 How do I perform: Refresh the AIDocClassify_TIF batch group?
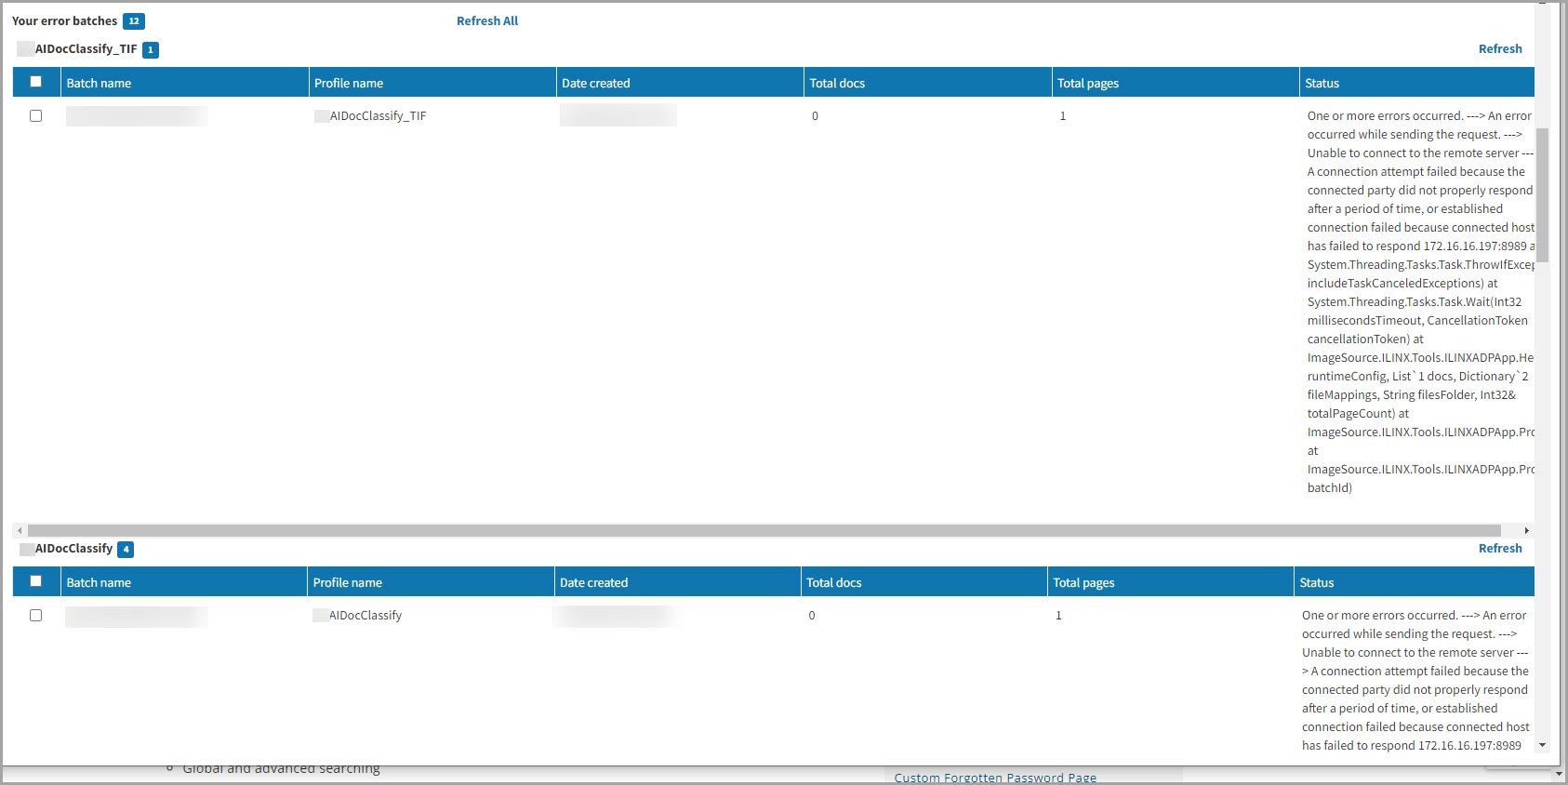(1499, 48)
